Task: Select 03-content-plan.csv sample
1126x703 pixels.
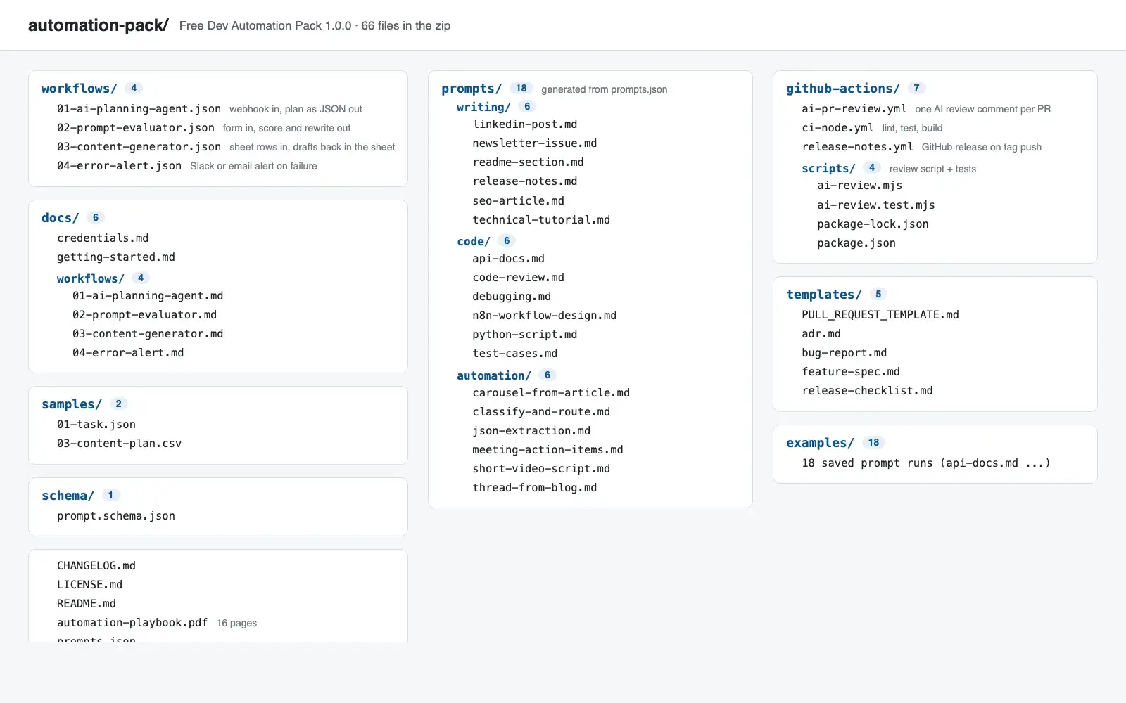Action: pyautogui.click(x=119, y=444)
